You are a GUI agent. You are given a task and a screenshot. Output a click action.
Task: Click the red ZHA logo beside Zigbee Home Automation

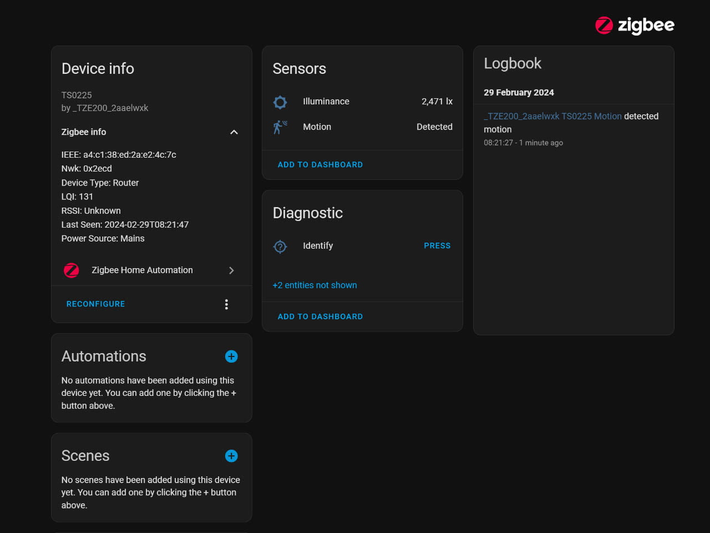click(72, 270)
